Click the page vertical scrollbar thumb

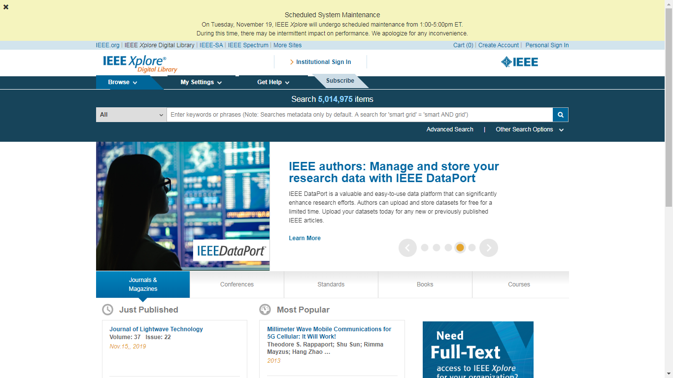[669, 107]
